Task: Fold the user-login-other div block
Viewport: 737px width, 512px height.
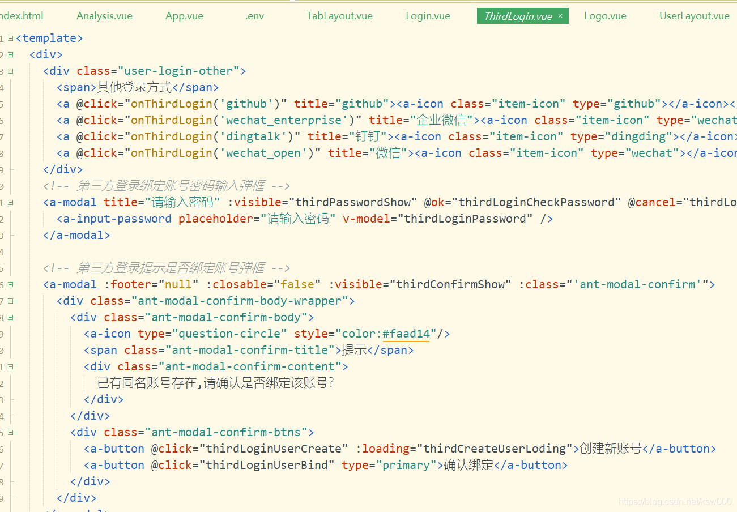Action: [x=11, y=71]
